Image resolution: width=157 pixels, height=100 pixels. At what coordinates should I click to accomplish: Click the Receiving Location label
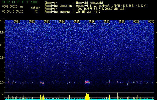(x=58, y=6)
